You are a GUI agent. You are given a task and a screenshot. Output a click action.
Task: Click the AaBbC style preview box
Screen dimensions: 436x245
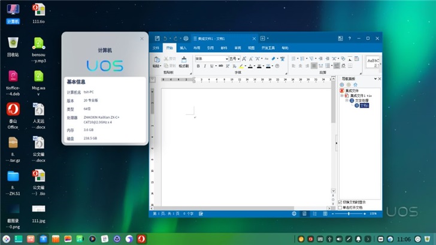[x=373, y=61]
